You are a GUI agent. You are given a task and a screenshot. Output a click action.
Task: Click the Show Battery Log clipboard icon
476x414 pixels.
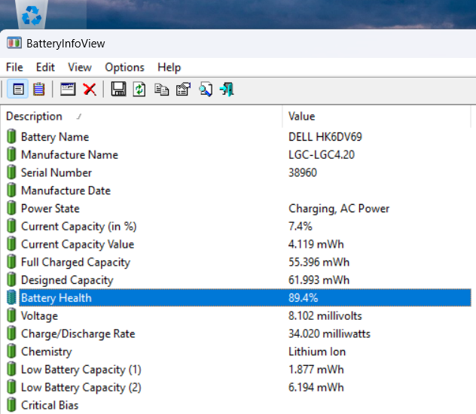tap(39, 89)
